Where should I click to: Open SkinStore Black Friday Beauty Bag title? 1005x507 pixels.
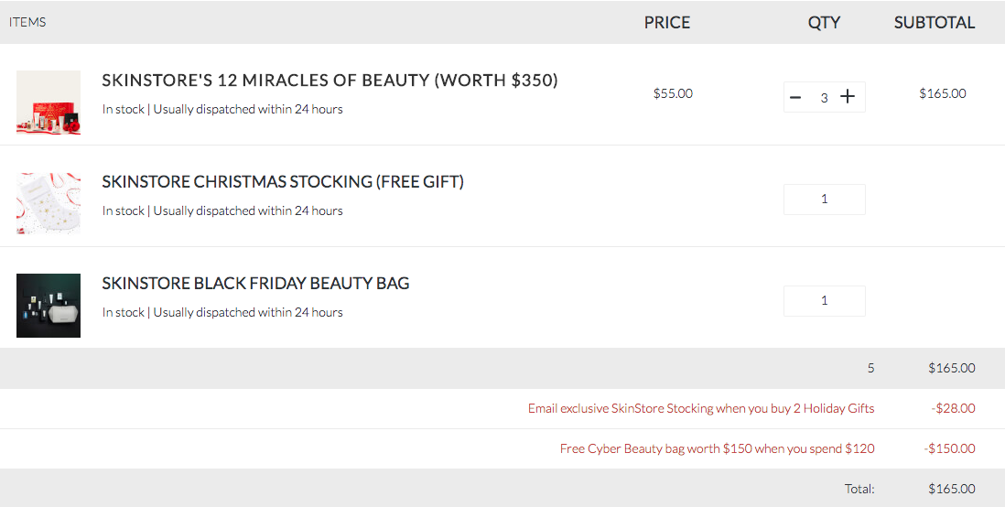[255, 283]
